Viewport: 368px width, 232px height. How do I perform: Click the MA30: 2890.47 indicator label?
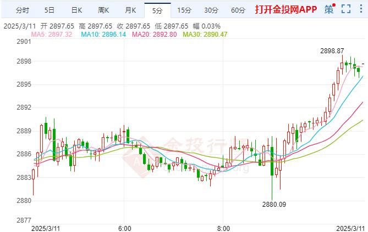point(205,35)
